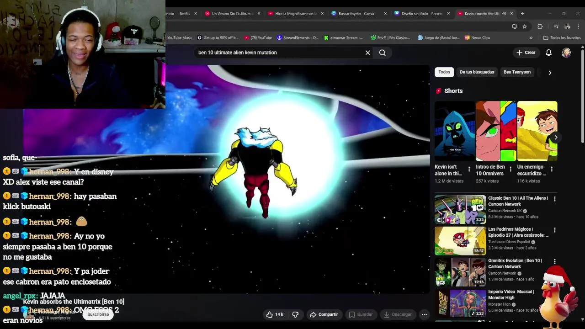Image resolution: width=585 pixels, height=329 pixels.
Task: Open the YouTube Music bookmark
Action: pyautogui.click(x=179, y=38)
